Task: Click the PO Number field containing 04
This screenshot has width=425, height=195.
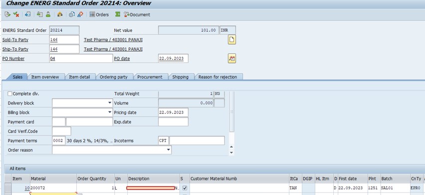Action: (81, 58)
